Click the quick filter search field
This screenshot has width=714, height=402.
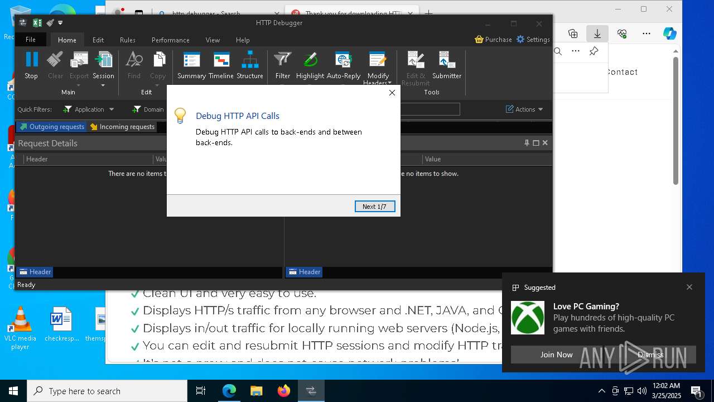(430, 109)
